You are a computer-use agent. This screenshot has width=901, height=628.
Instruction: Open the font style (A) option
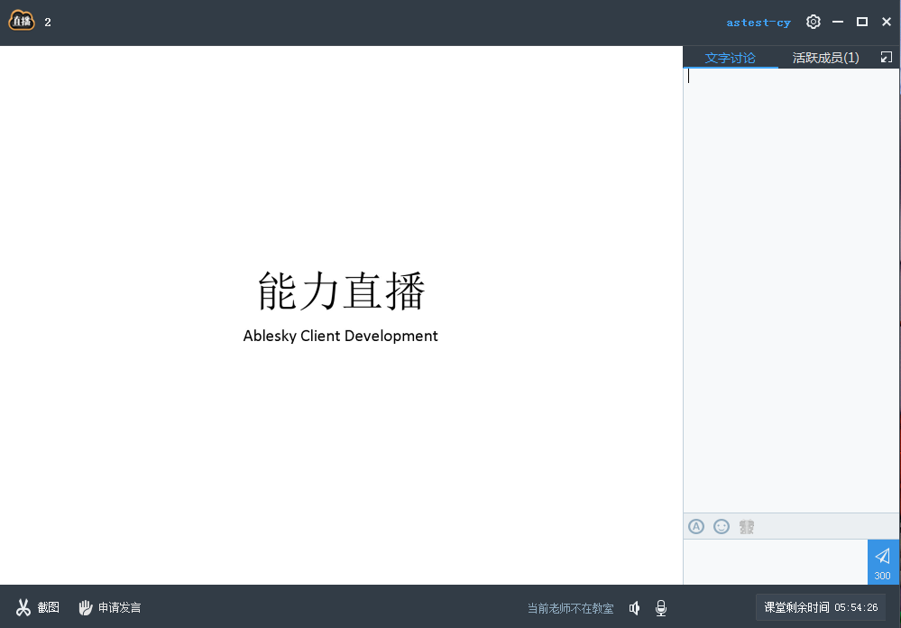[x=696, y=526]
